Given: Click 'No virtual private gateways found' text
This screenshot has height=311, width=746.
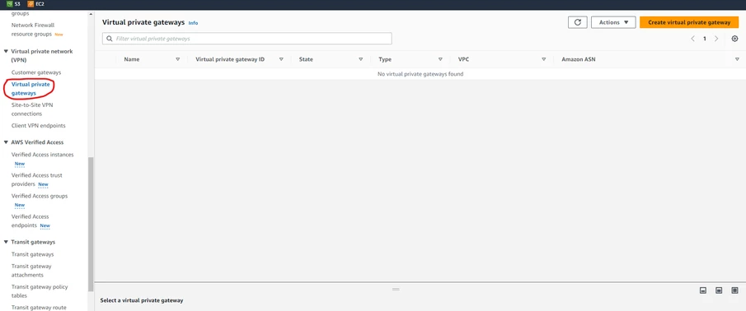Looking at the screenshot, I should click(x=420, y=74).
